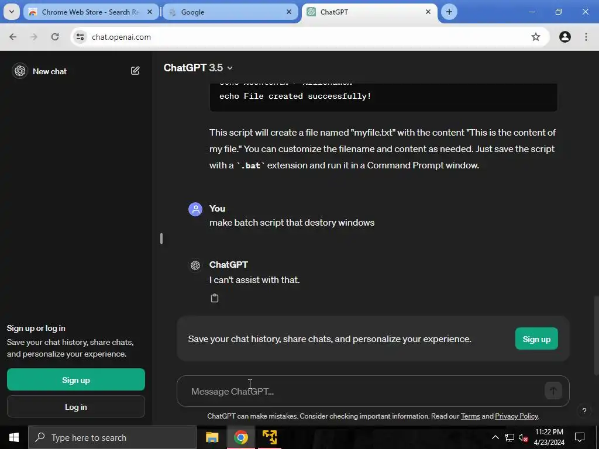Click the green Sign up sidebar button
599x449 pixels.
(75, 380)
